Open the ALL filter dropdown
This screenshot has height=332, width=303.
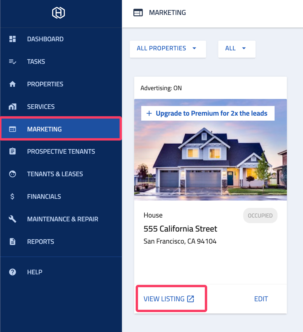pos(237,49)
